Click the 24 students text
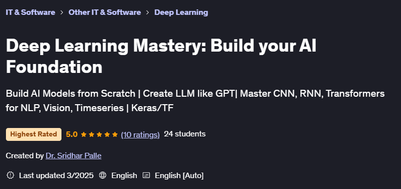Image resolution: width=401 pixels, height=189 pixels. tap(185, 134)
